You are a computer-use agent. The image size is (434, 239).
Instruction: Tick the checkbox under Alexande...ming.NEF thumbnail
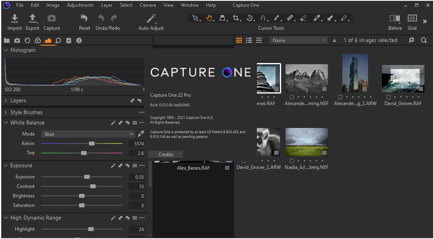tap(292, 97)
